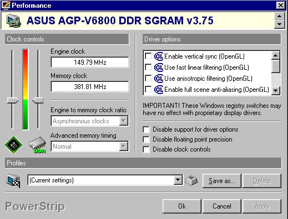Click the graphics card icon in header
The image size is (288, 219).
click(x=13, y=21)
